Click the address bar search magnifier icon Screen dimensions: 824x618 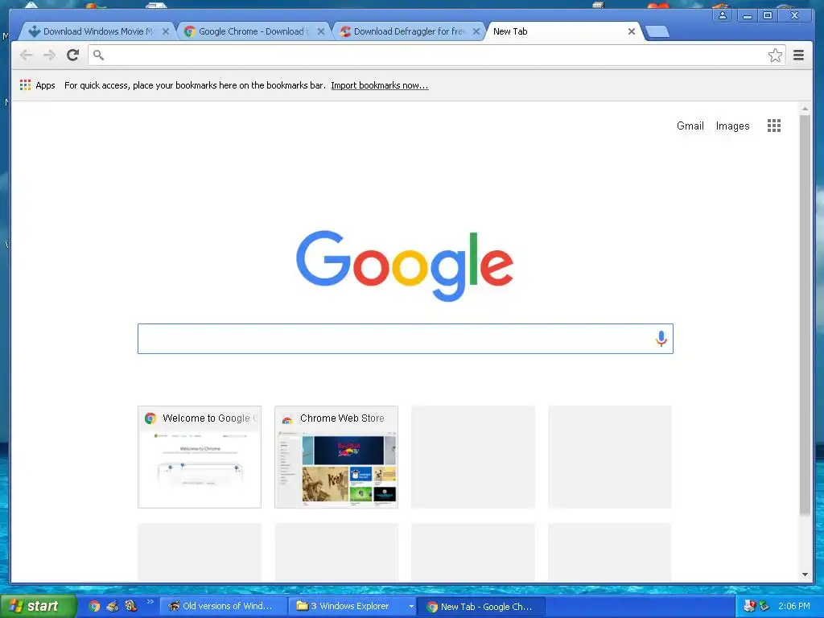click(x=98, y=55)
